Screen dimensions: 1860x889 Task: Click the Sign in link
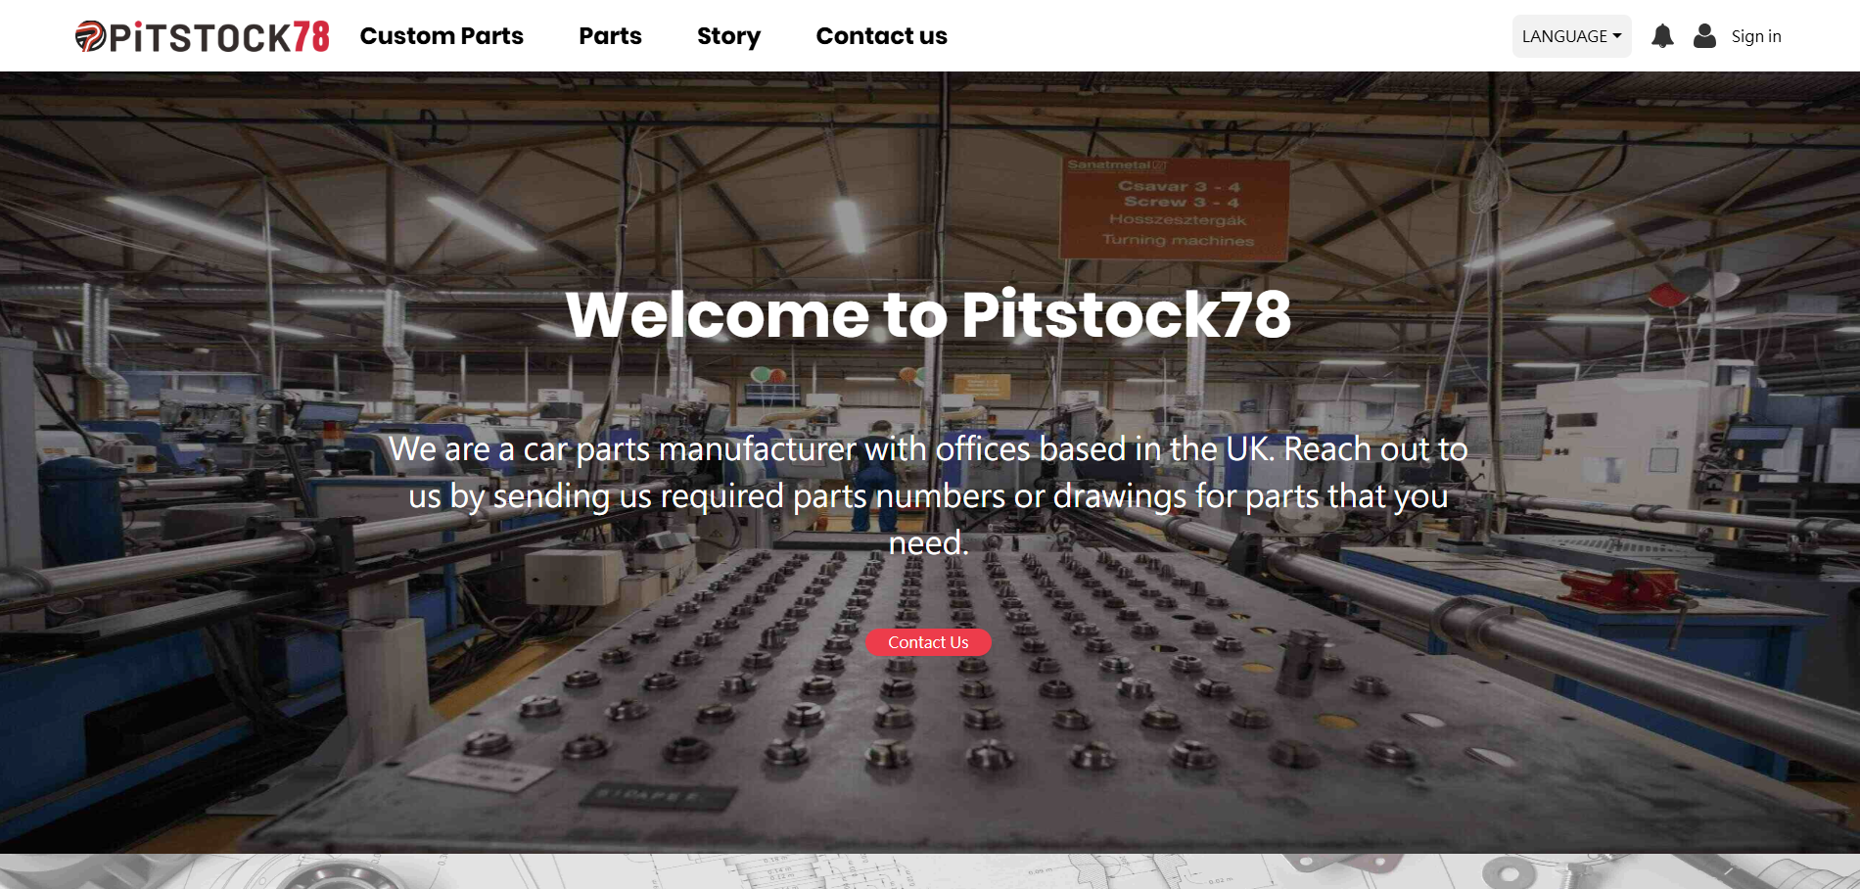[1756, 36]
